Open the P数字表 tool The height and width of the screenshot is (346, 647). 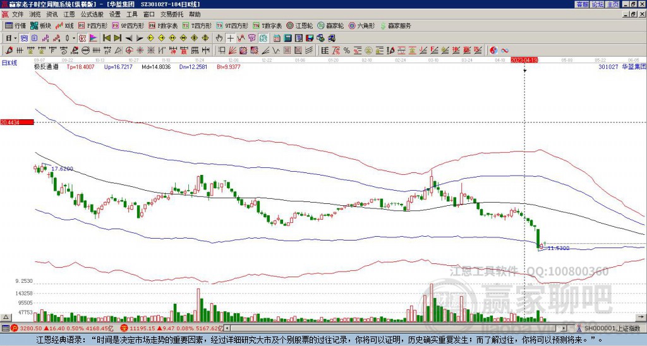coord(163,25)
